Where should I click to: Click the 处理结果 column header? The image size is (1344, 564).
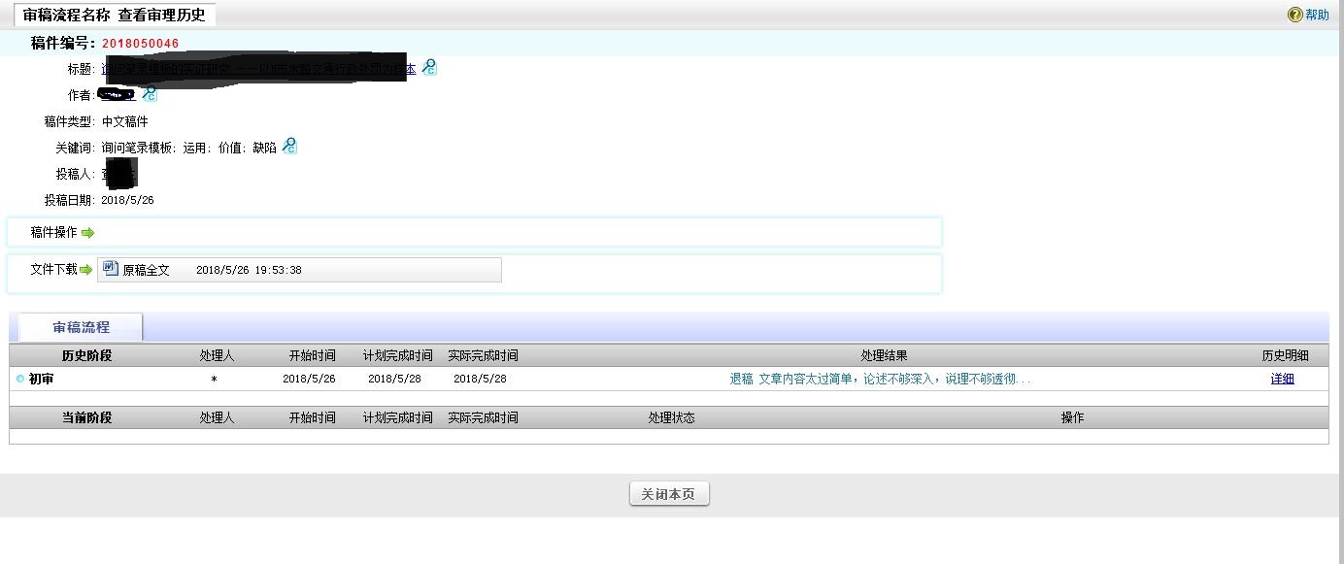click(x=884, y=355)
